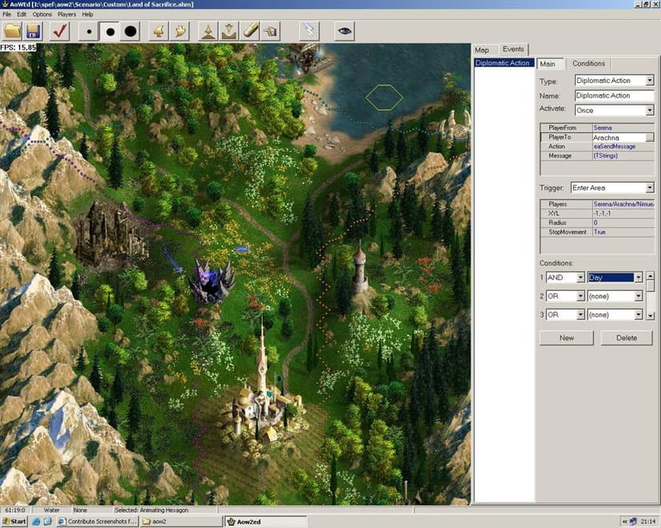Open a scenario with the folder icon
The width and height of the screenshot is (661, 528).
tap(13, 31)
